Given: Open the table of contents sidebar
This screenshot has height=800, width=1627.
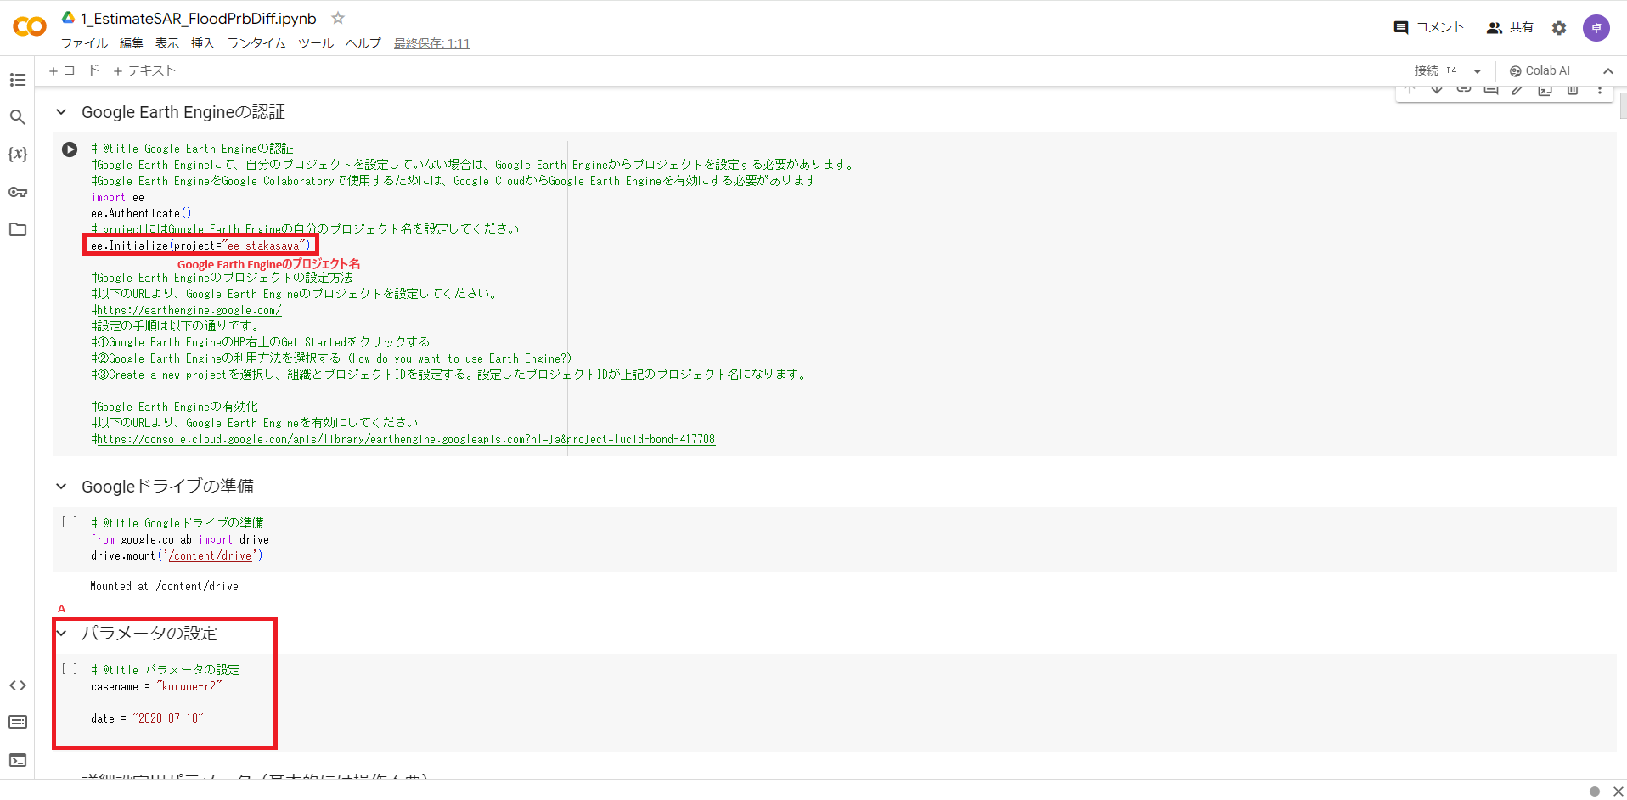Looking at the screenshot, I should click(x=18, y=80).
